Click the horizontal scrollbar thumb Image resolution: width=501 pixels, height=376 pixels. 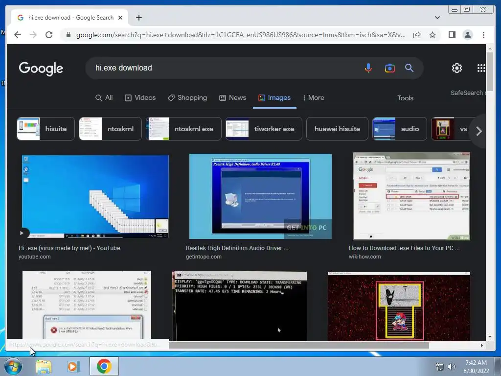(299, 345)
